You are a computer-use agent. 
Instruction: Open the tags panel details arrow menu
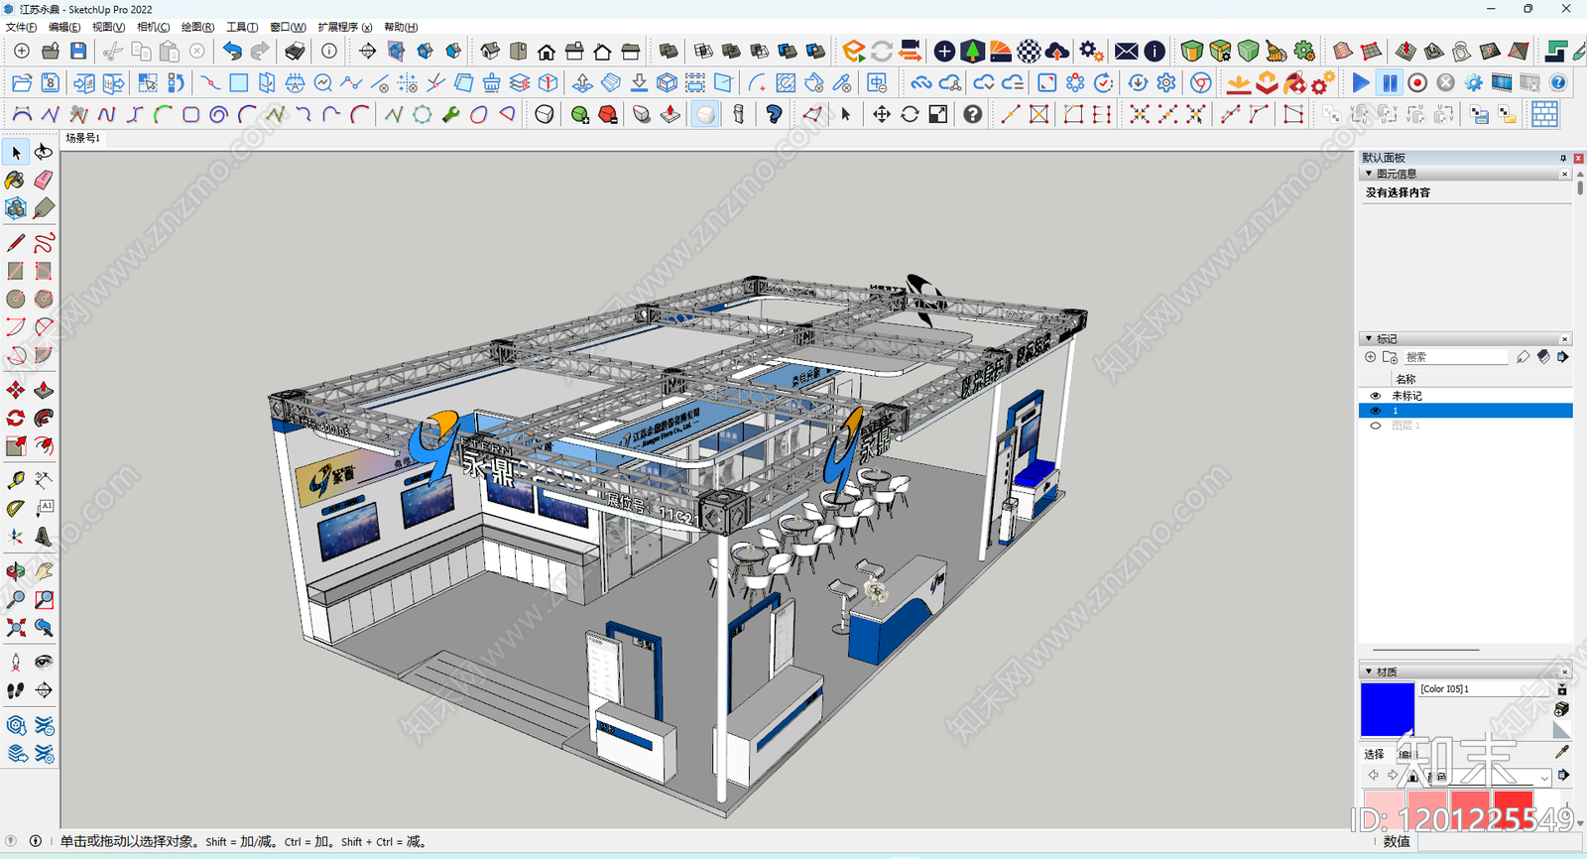pyautogui.click(x=1563, y=357)
